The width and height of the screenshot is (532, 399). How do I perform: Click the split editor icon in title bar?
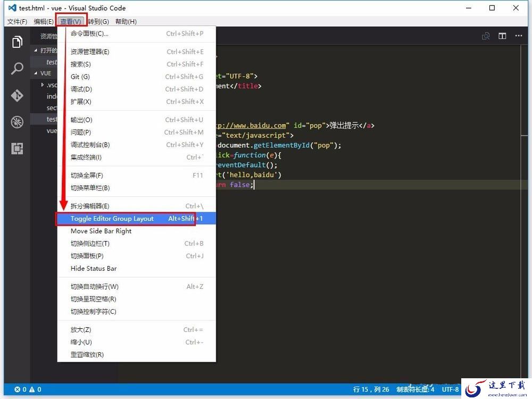(x=502, y=36)
